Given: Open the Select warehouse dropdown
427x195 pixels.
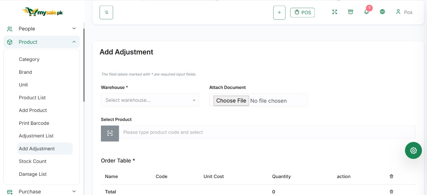Looking at the screenshot, I should pos(150,100).
